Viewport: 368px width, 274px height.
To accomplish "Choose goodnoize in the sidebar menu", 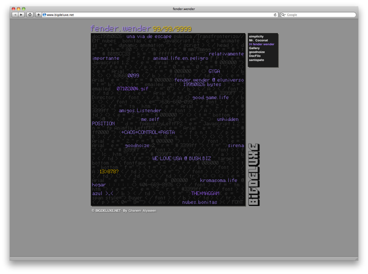I will tap(257, 52).
